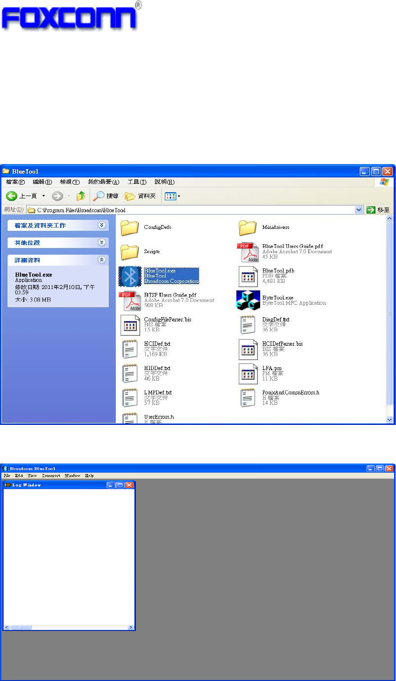Viewport: 396px width, 681px height.
Task: Open the View menu in Broadcom BlueTool
Action: 32,475
